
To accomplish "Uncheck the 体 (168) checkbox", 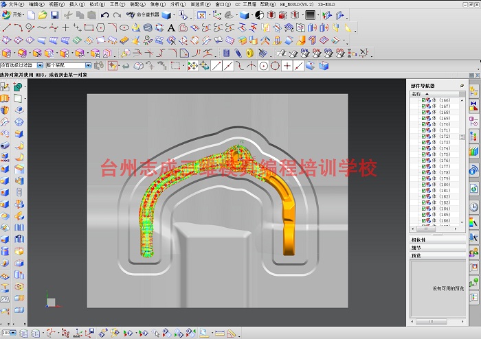I will coord(423,112).
